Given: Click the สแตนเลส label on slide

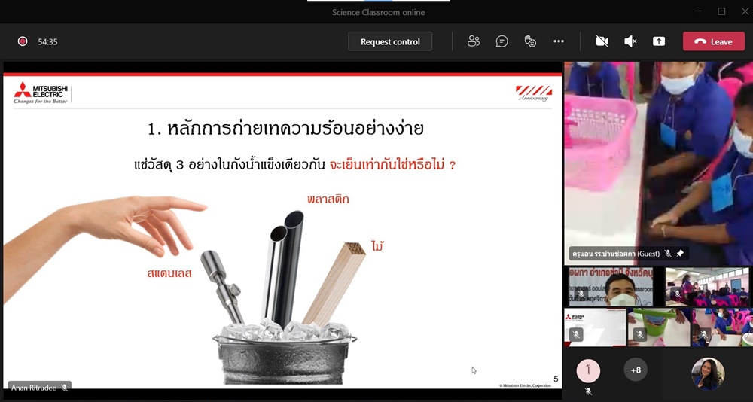Looking at the screenshot, I should [x=169, y=273].
